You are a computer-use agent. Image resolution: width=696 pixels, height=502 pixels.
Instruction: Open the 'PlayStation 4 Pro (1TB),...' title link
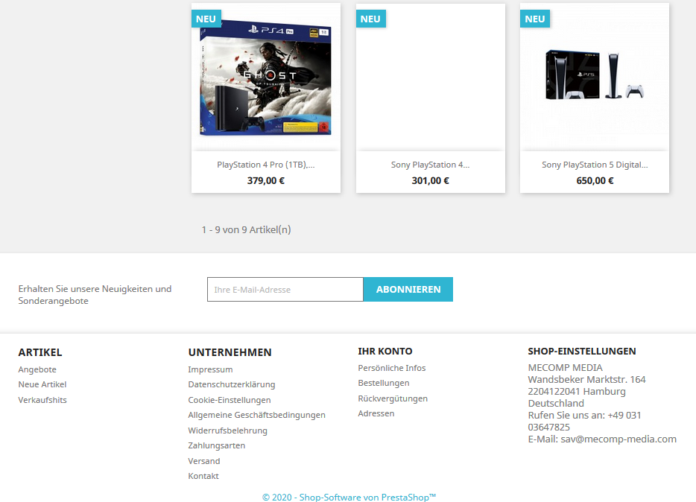[x=266, y=165]
